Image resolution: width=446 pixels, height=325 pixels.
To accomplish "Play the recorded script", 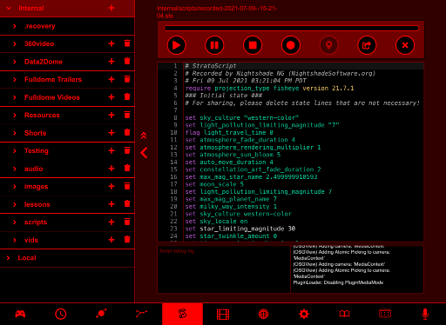I will 176,45.
